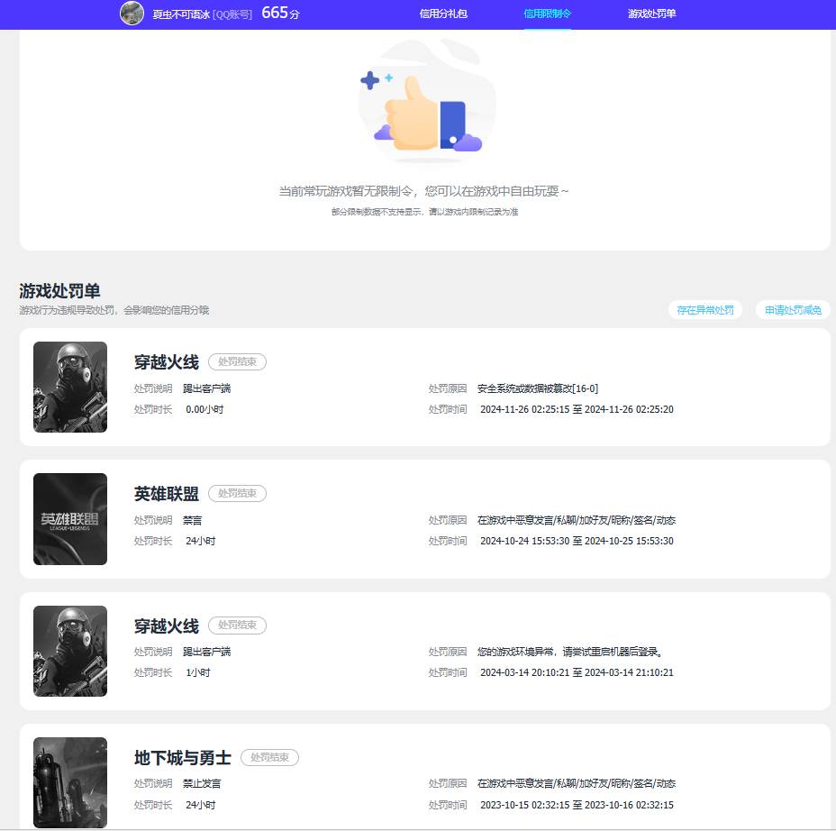The width and height of the screenshot is (836, 831).
Task: Select the 穿越火线 icon in the third penalty card
Action: (x=70, y=651)
